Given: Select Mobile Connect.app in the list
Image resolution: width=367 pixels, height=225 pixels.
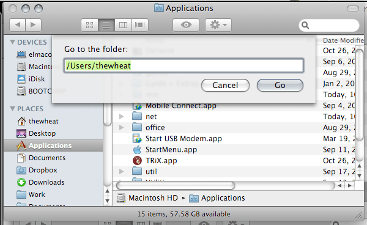Looking at the screenshot, I should [180, 106].
